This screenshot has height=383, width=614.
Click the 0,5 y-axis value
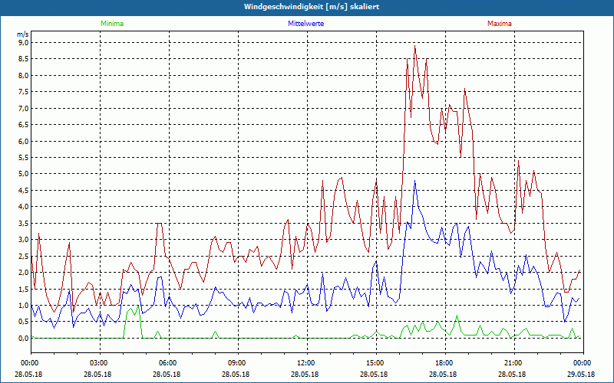pos(25,322)
